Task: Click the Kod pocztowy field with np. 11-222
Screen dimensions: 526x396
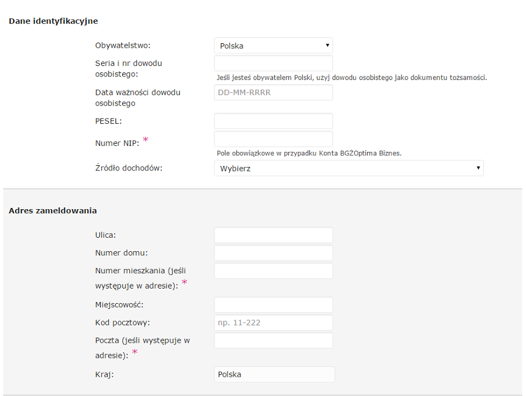Action: (274, 322)
